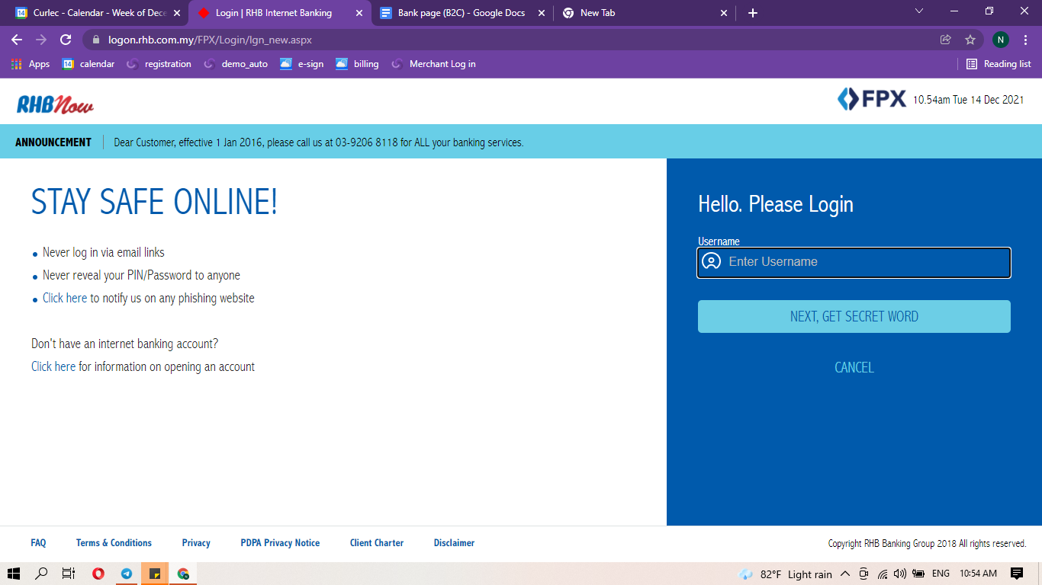Click the FPX logo

tap(872, 99)
